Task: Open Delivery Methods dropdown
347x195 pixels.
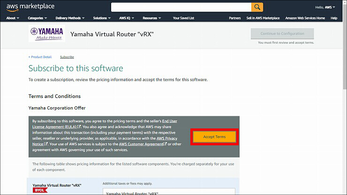Action: [x=70, y=18]
